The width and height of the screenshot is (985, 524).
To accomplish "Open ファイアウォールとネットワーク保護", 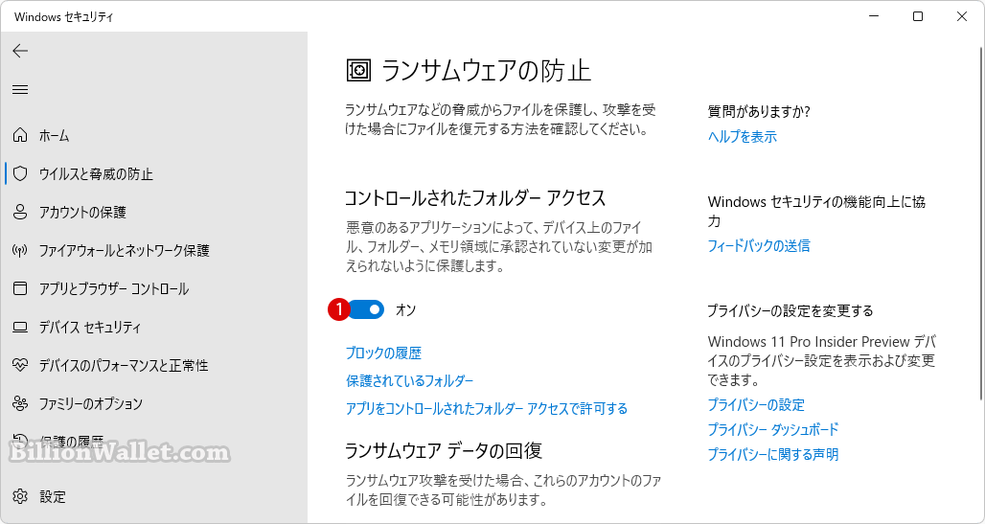I will tap(124, 250).
